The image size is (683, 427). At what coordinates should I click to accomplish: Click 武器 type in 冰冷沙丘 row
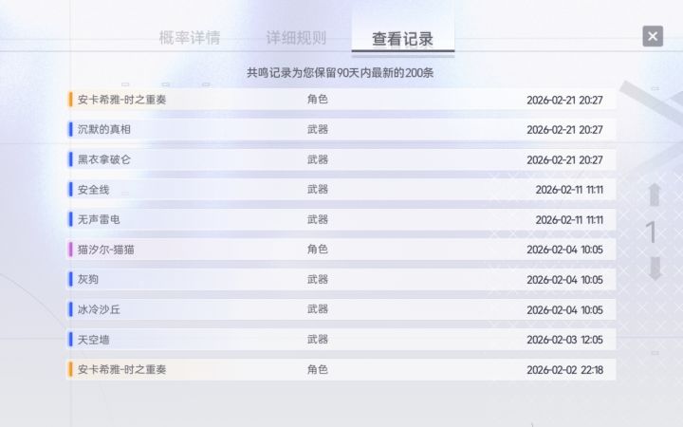click(x=318, y=309)
